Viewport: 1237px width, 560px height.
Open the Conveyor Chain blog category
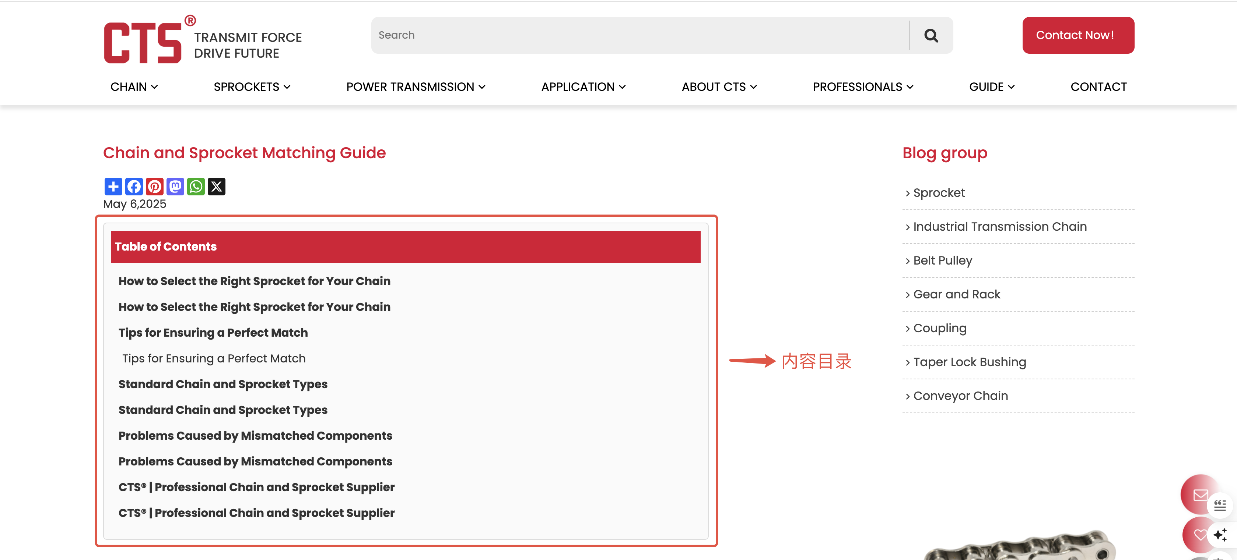click(960, 396)
